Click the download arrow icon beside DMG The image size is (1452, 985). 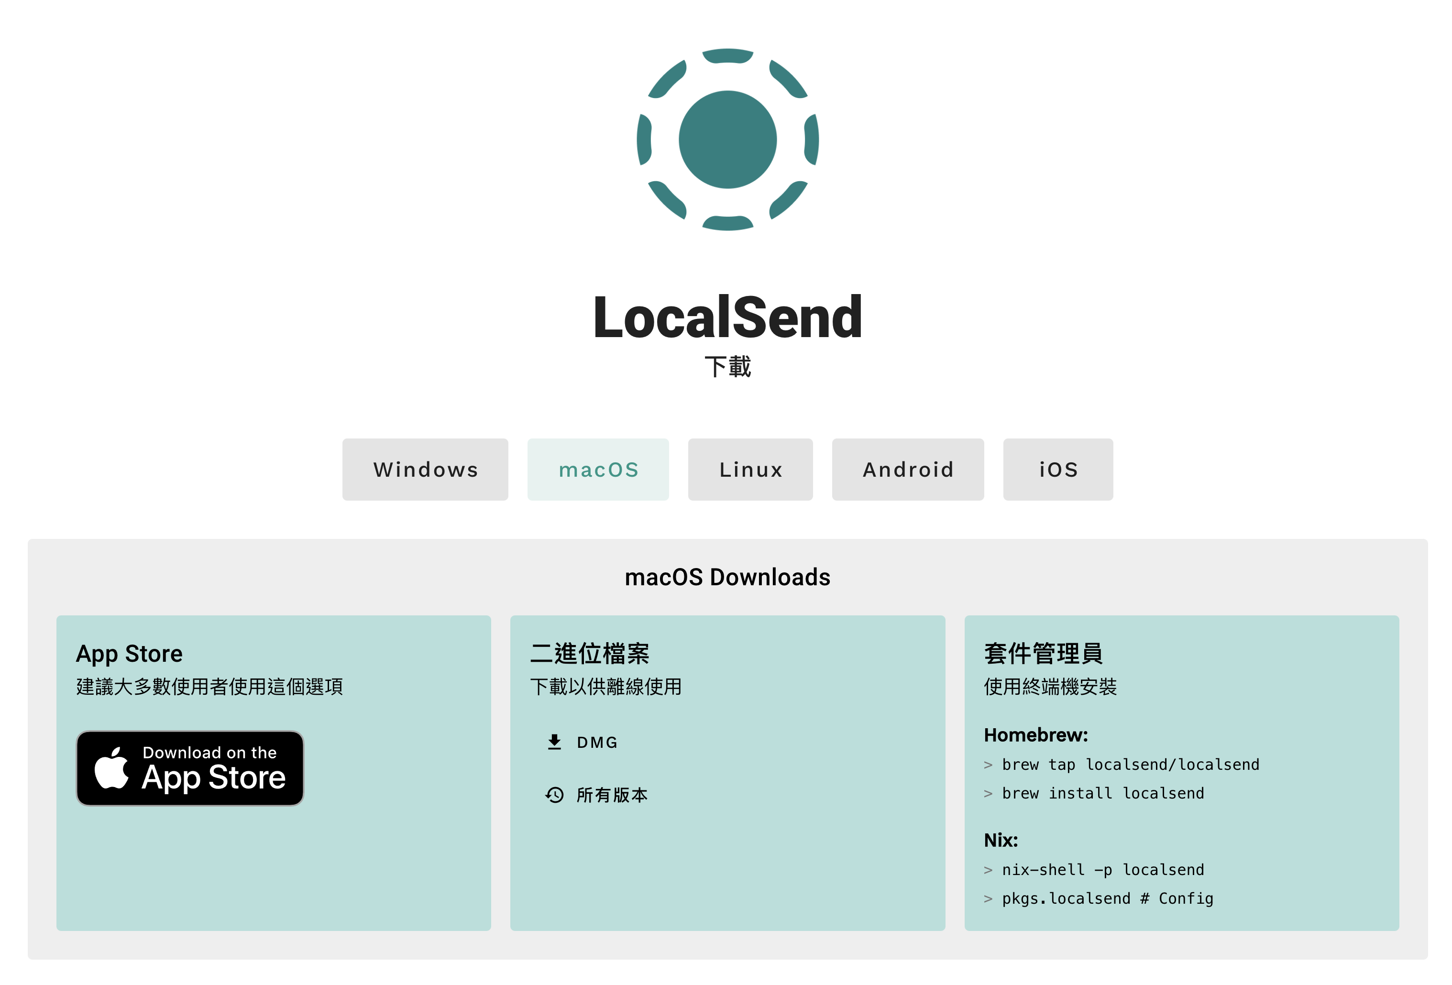(x=553, y=742)
